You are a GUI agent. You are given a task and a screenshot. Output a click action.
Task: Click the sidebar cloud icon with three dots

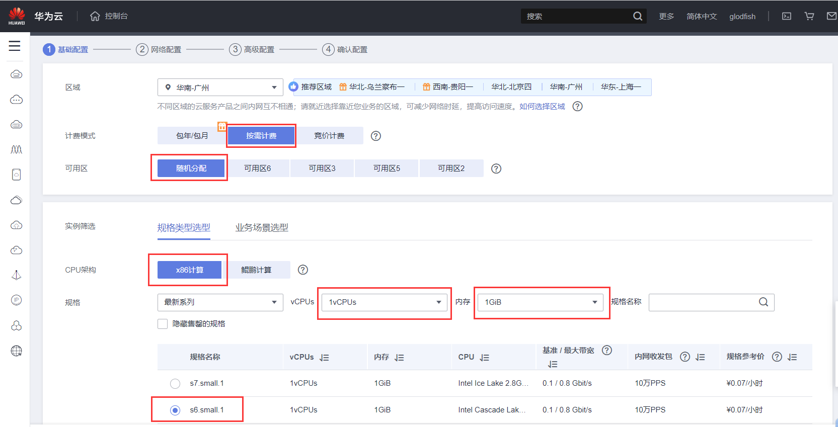tap(16, 100)
